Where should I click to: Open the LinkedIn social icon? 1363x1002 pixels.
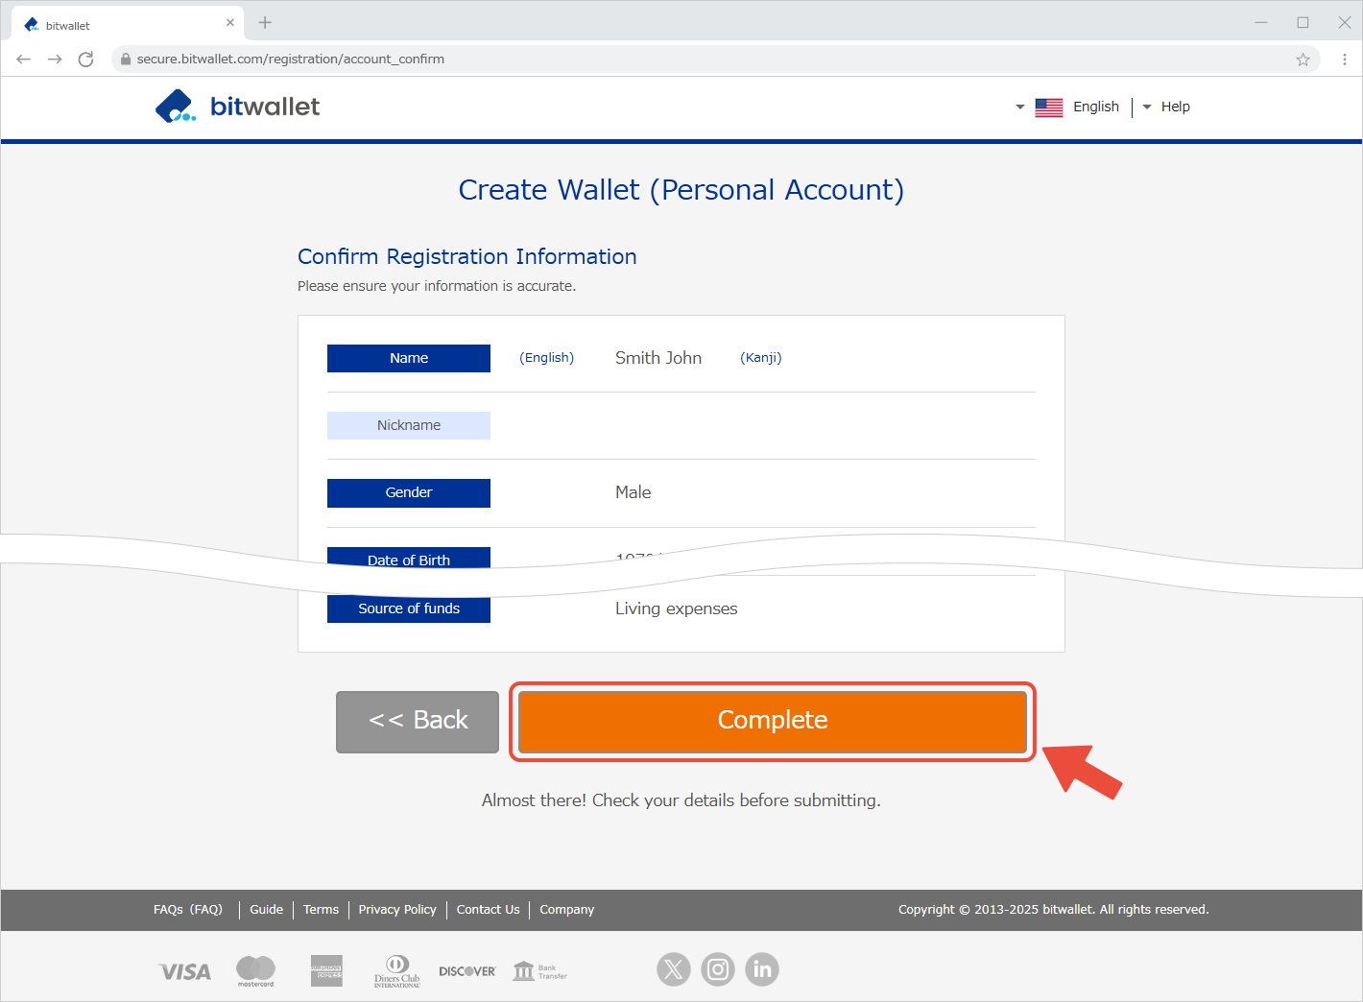pos(762,969)
